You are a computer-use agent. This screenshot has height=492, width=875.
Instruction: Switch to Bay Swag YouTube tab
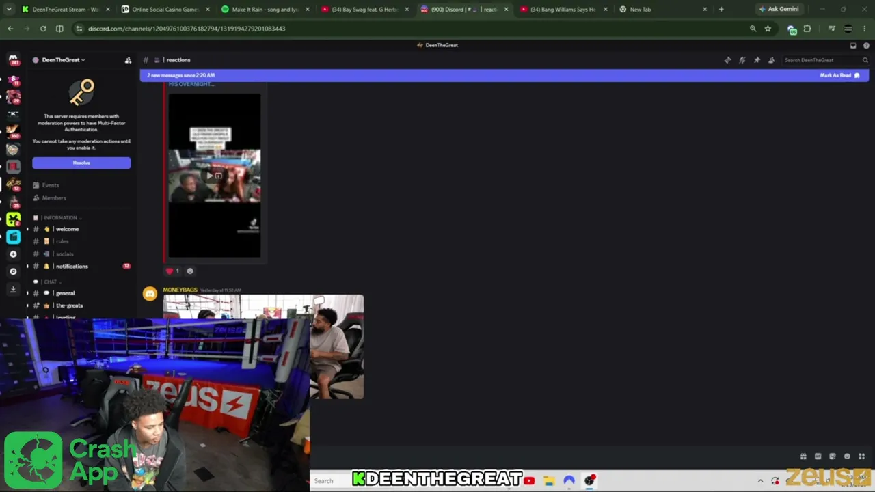coord(365,10)
